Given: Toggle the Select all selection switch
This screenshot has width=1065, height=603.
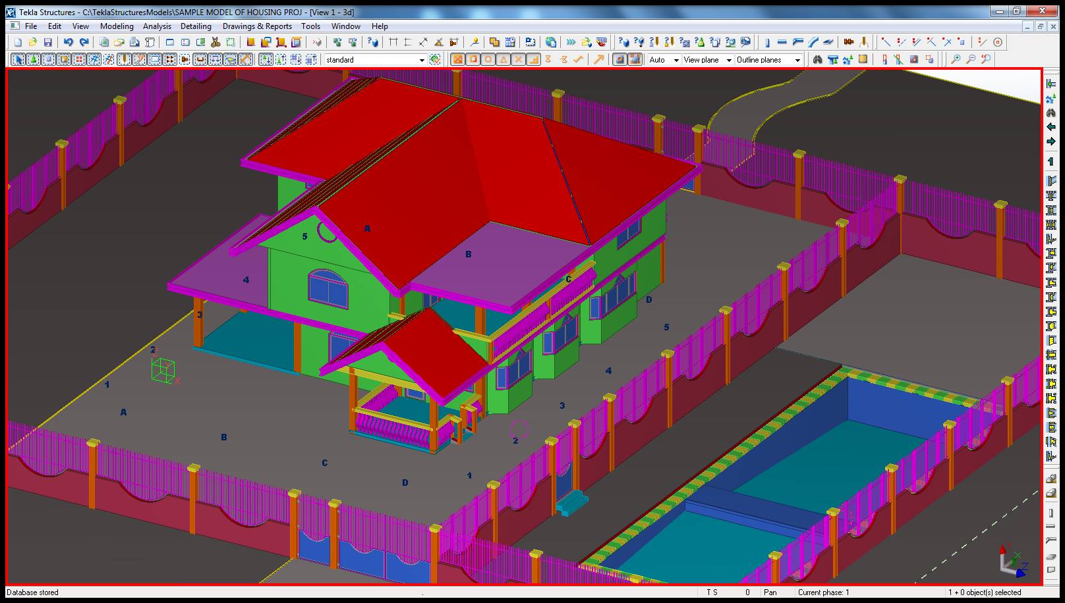Looking at the screenshot, I should (x=18, y=59).
